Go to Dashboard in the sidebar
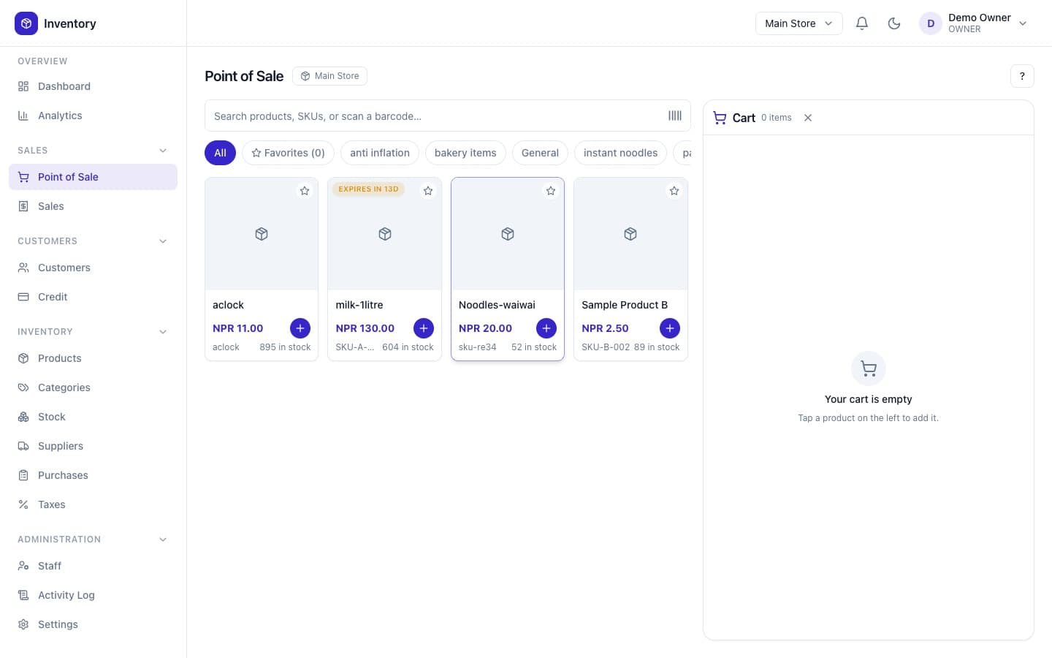This screenshot has height=658, width=1052. [93, 86]
